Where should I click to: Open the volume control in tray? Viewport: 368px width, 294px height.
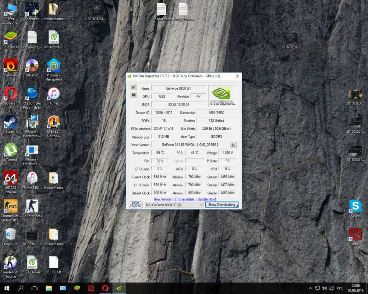(x=324, y=288)
